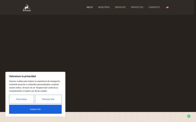Image resolution: width=196 pixels, height=122 pixels.
Task: Click the cookie notice paragraph starting "Usamos cookies"
Action: (35, 86)
